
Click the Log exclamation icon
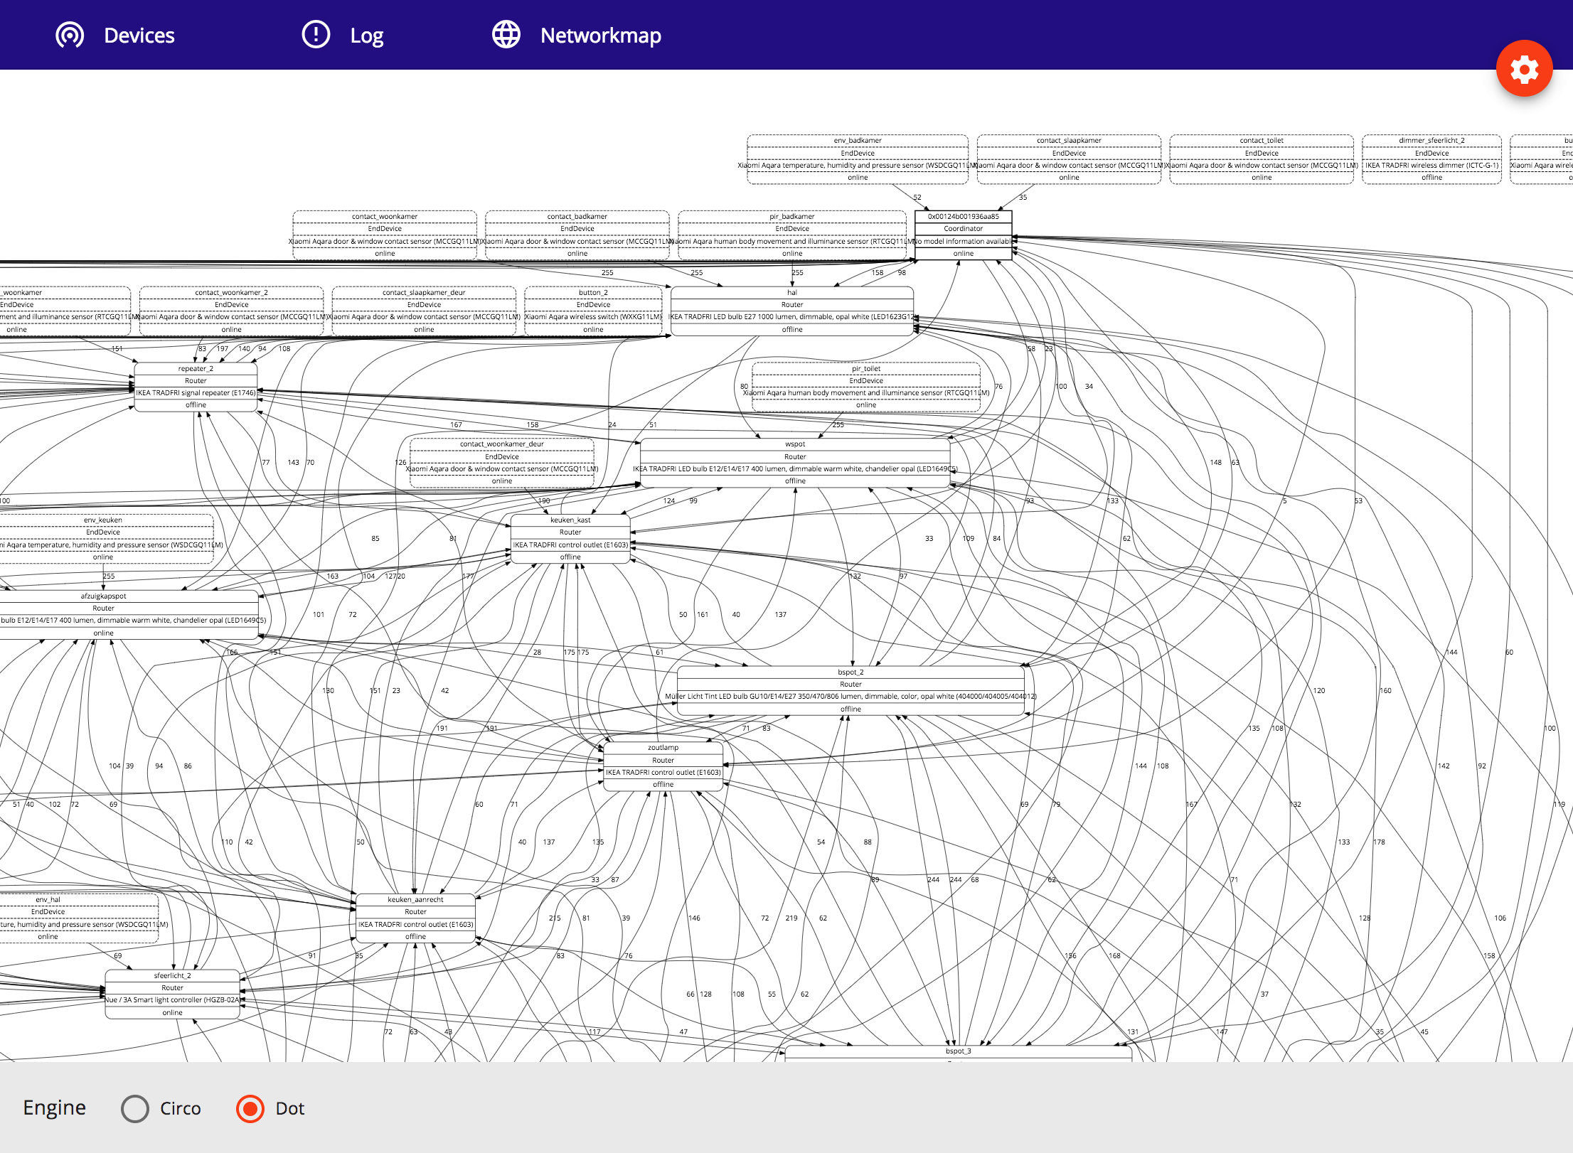pyautogui.click(x=316, y=35)
